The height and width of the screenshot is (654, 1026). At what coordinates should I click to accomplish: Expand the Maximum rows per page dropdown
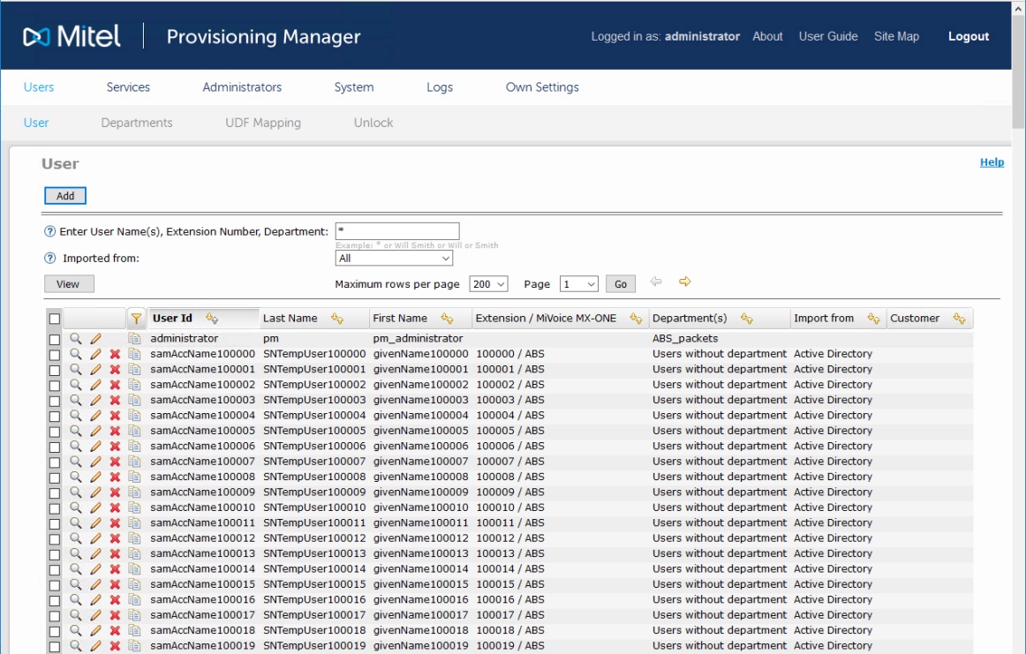pyautogui.click(x=489, y=284)
